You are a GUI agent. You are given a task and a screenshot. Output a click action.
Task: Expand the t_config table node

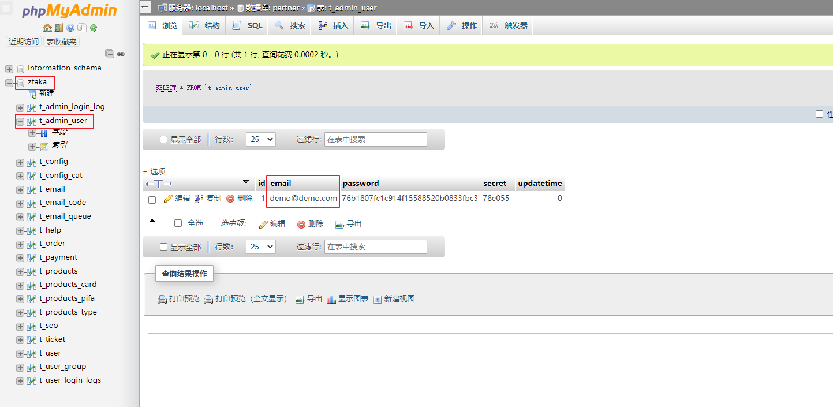[20, 163]
